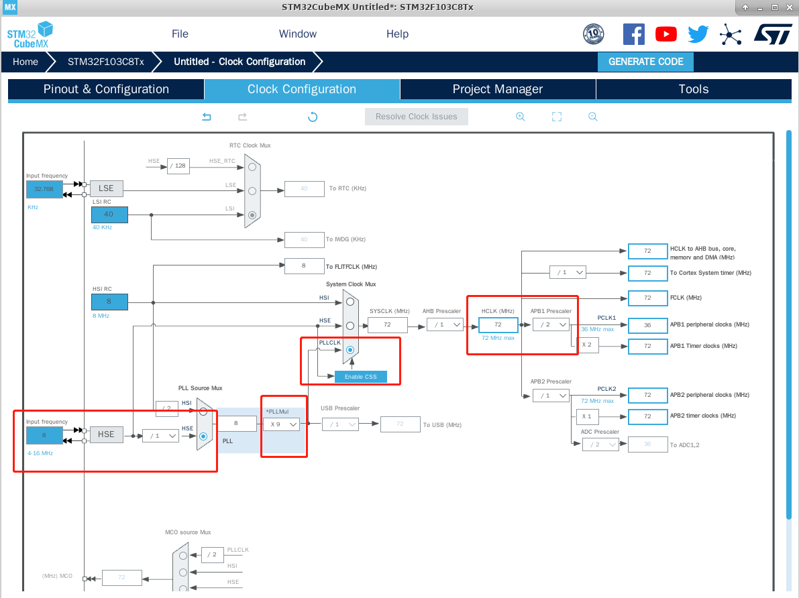The width and height of the screenshot is (799, 598).
Task: Open the YouTube channel icon
Action: [x=665, y=34]
